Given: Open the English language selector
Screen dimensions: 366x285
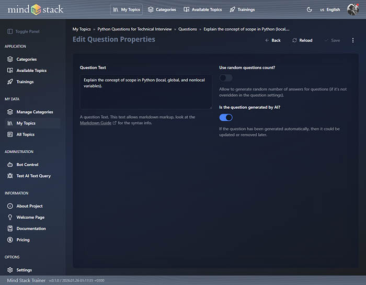Looking at the screenshot, I should pos(329,9).
